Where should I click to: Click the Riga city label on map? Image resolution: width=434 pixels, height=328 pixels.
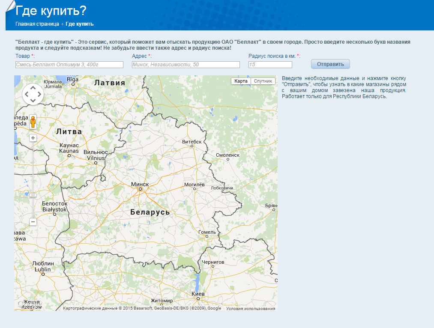click(x=73, y=79)
